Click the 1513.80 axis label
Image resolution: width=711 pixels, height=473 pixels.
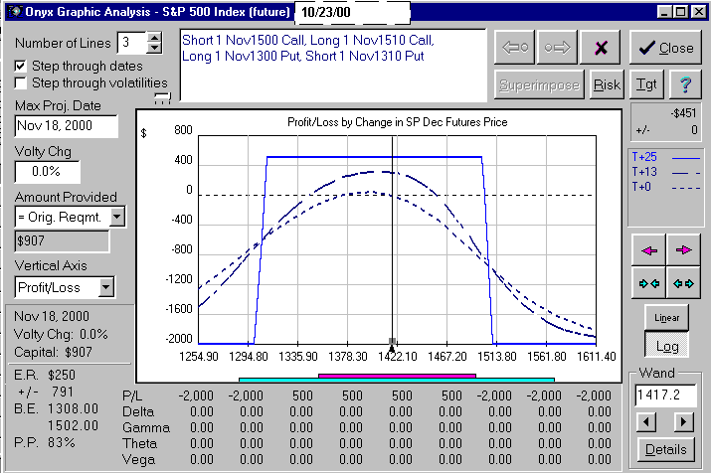pos(497,357)
